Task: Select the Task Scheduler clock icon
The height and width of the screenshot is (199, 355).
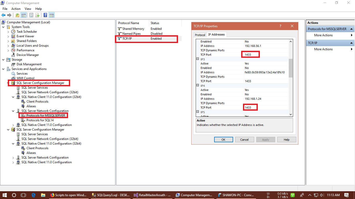Action: [13, 32]
